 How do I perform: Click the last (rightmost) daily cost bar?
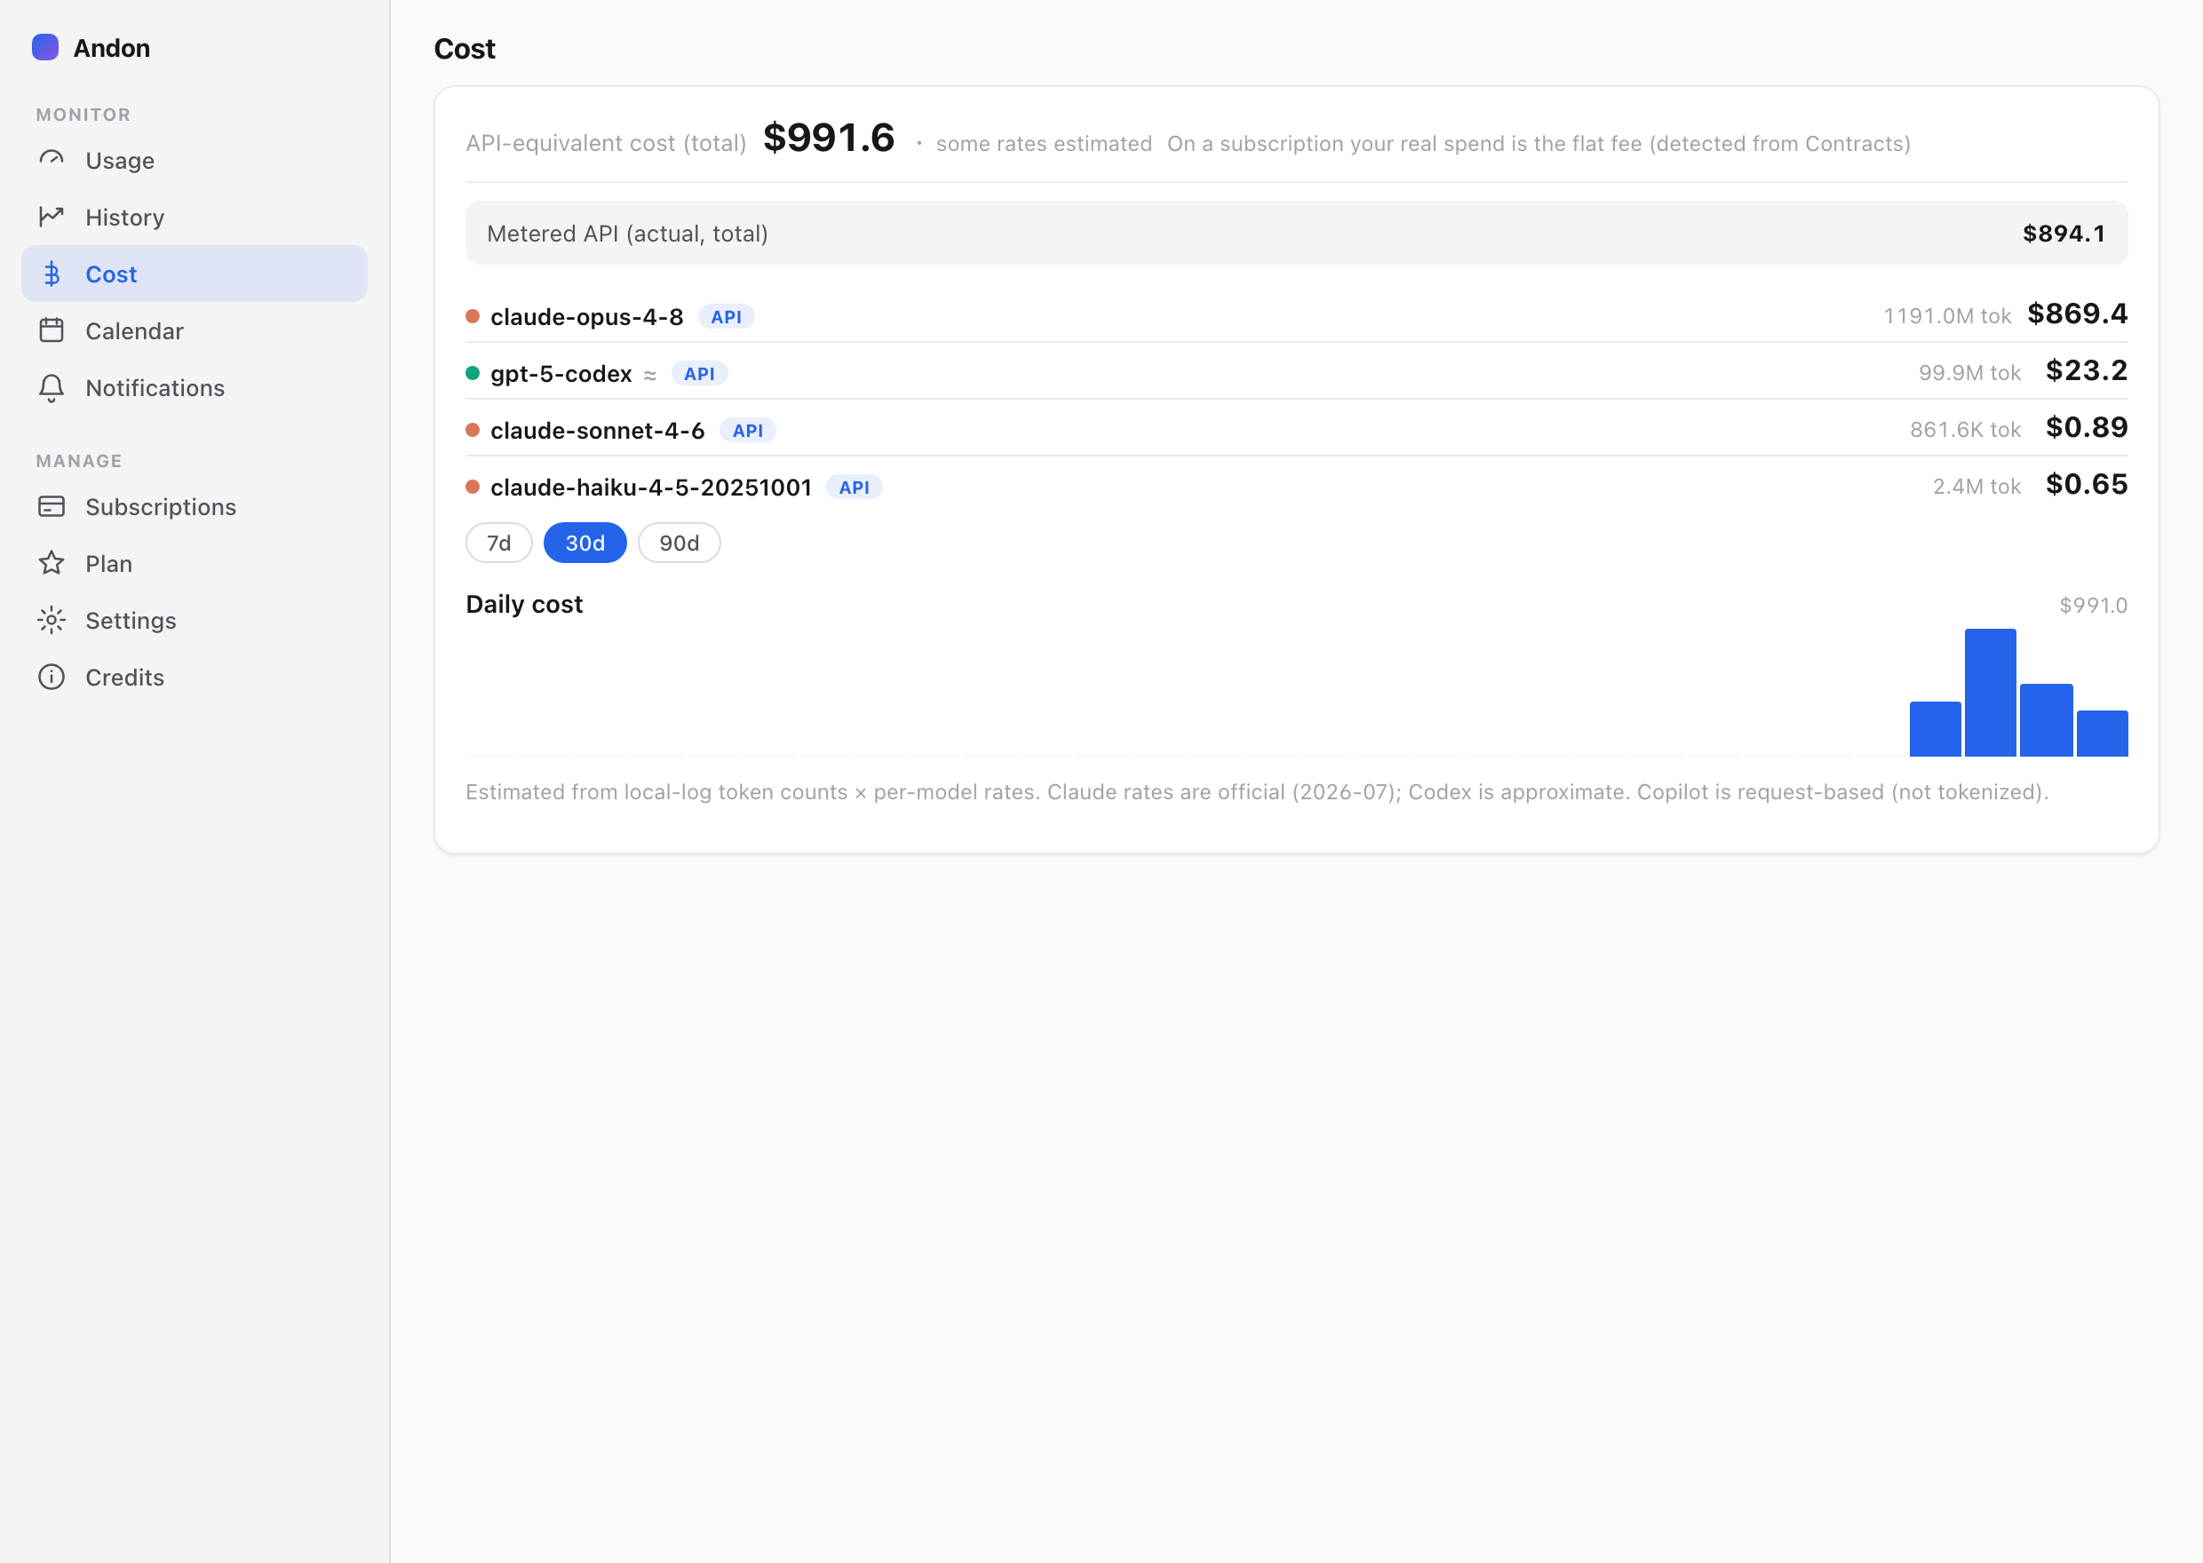(x=2102, y=734)
